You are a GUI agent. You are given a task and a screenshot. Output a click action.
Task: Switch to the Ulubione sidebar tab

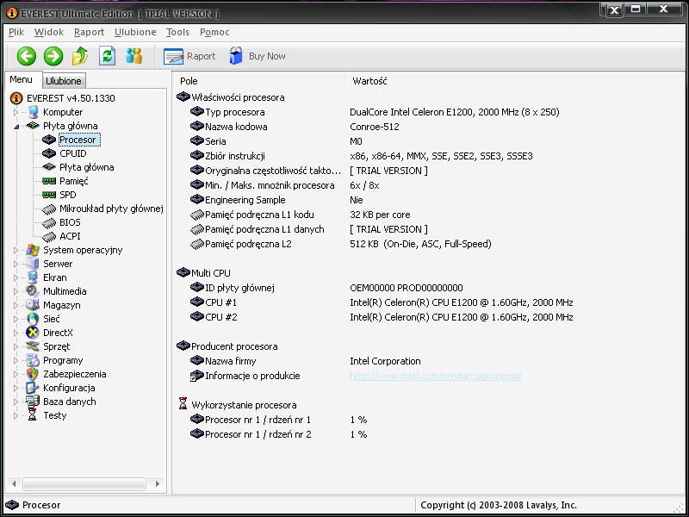pos(64,81)
